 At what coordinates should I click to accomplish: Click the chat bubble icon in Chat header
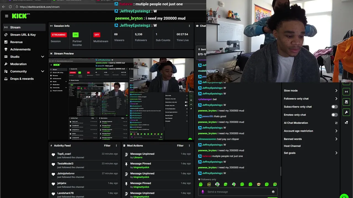[x=197, y=26]
